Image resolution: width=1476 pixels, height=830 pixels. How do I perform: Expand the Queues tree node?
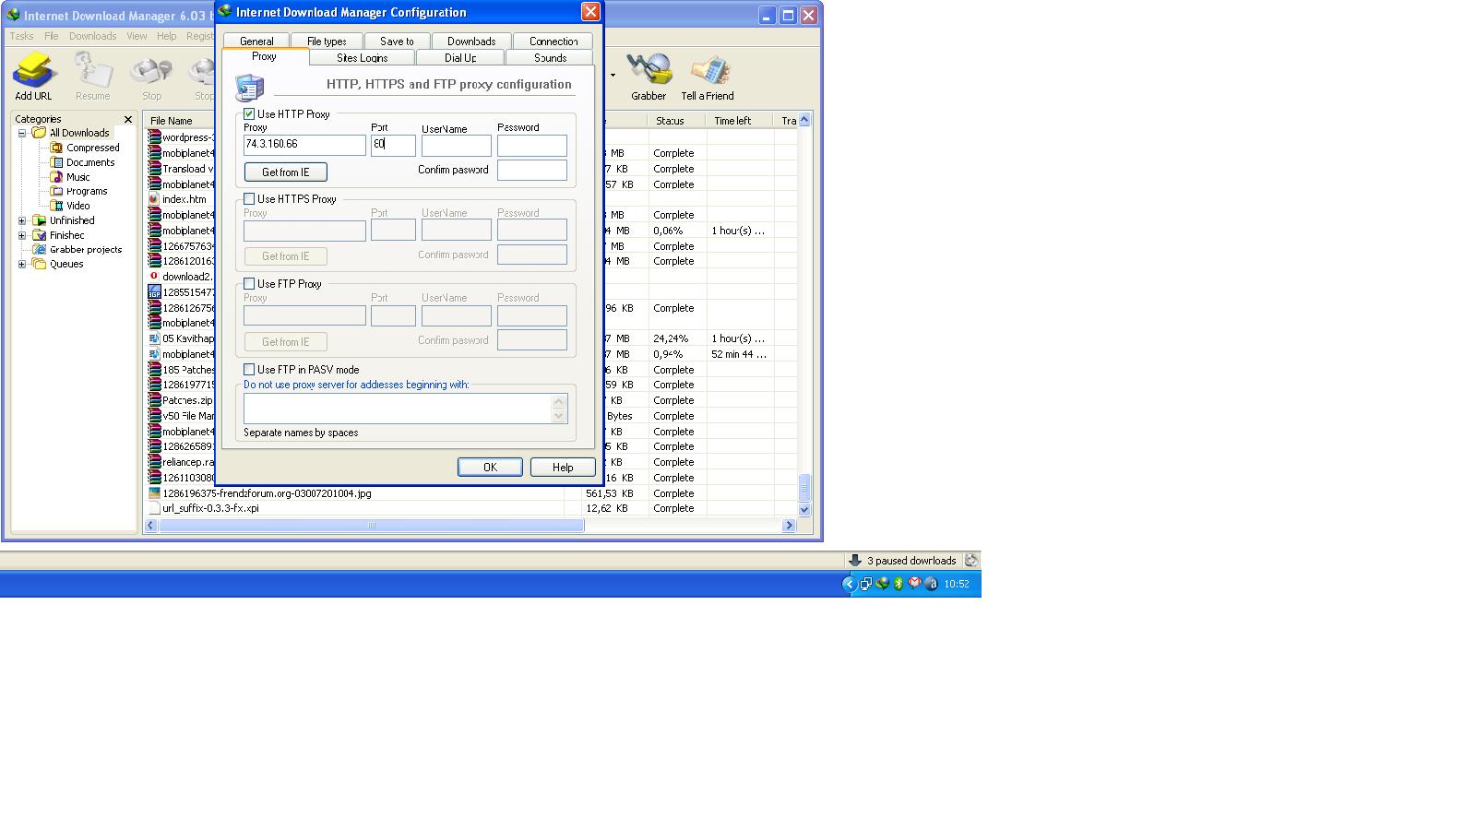pyautogui.click(x=22, y=264)
